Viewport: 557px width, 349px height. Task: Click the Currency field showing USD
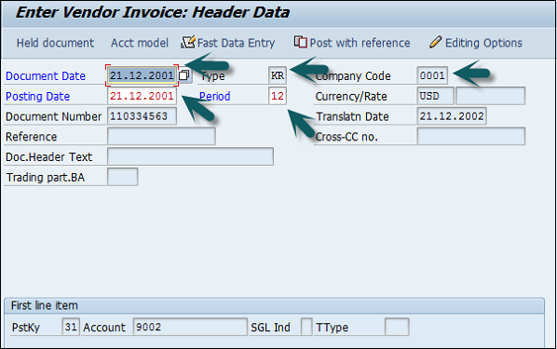coord(436,96)
